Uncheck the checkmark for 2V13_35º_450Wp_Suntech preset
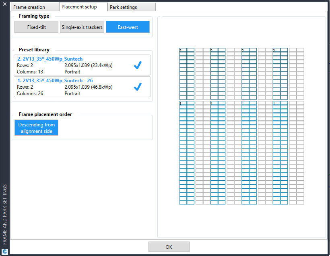 click(138, 65)
